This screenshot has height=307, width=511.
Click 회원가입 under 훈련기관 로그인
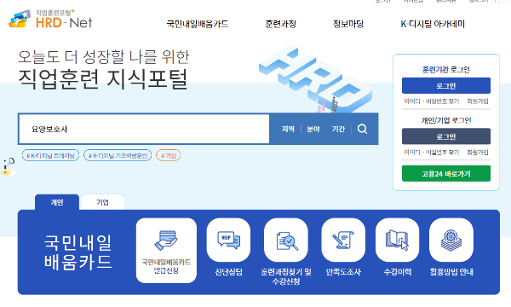pyautogui.click(x=478, y=101)
